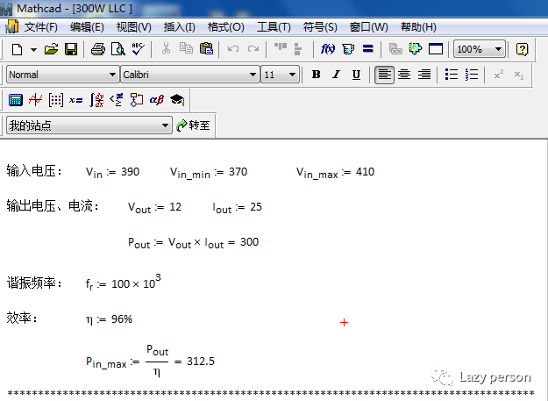Open the 视图(V) menu
The height and width of the screenshot is (401, 548).
tap(133, 27)
